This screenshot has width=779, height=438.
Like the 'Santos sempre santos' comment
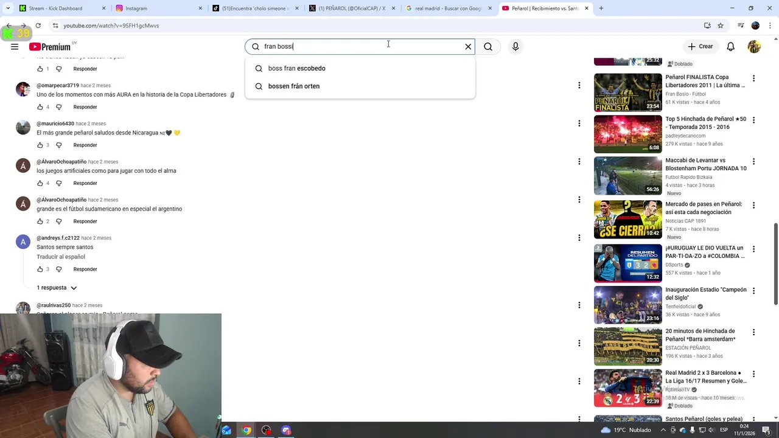coord(40,269)
